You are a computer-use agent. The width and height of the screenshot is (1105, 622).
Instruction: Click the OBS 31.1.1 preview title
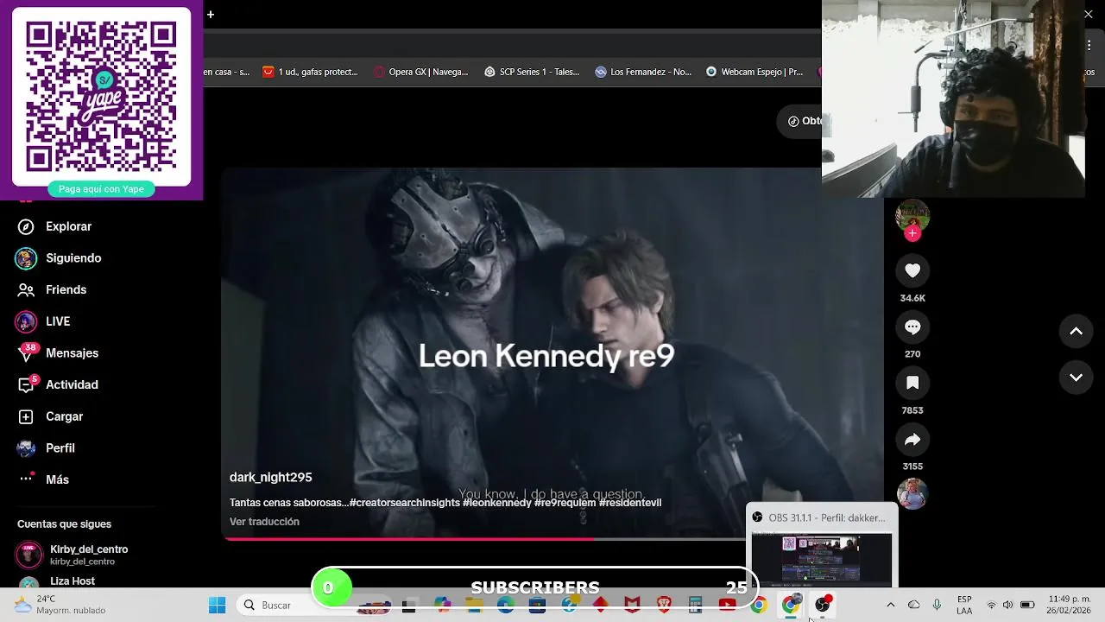pos(826,517)
